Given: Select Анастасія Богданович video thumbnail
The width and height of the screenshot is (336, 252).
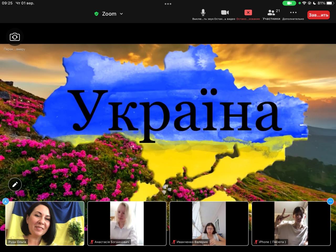Looking at the screenshot, I should pyautogui.click(x=127, y=223).
